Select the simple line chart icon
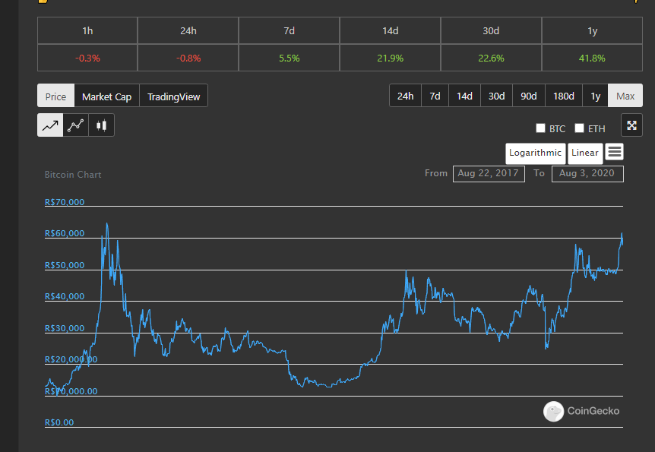Image resolution: width=655 pixels, height=452 pixels. point(50,125)
